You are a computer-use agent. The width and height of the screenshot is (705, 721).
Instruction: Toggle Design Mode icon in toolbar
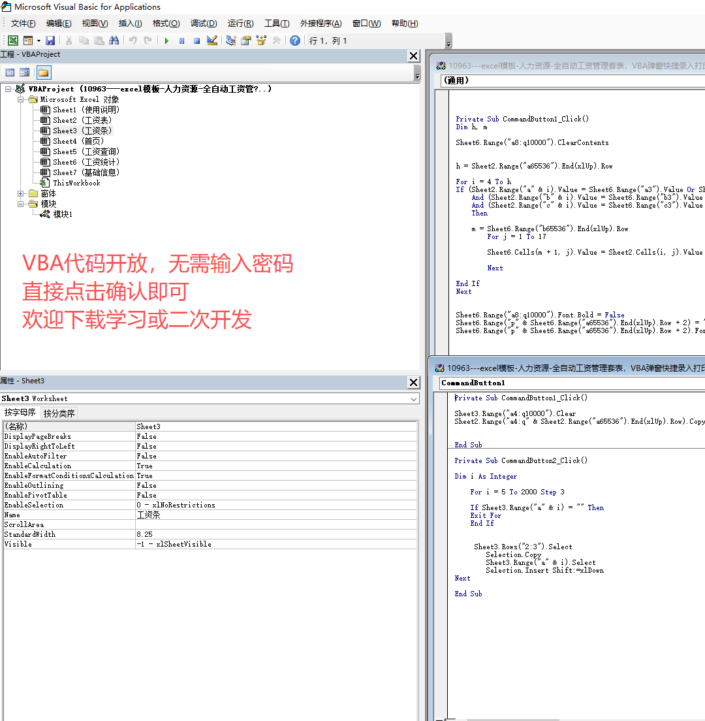click(212, 40)
